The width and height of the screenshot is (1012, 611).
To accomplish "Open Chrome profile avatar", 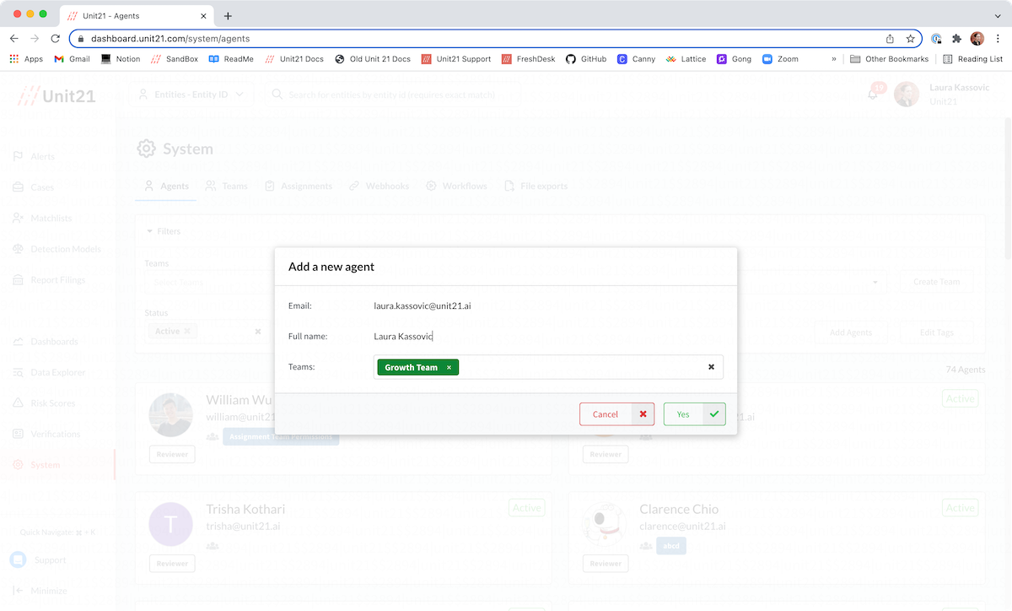I will 977,38.
